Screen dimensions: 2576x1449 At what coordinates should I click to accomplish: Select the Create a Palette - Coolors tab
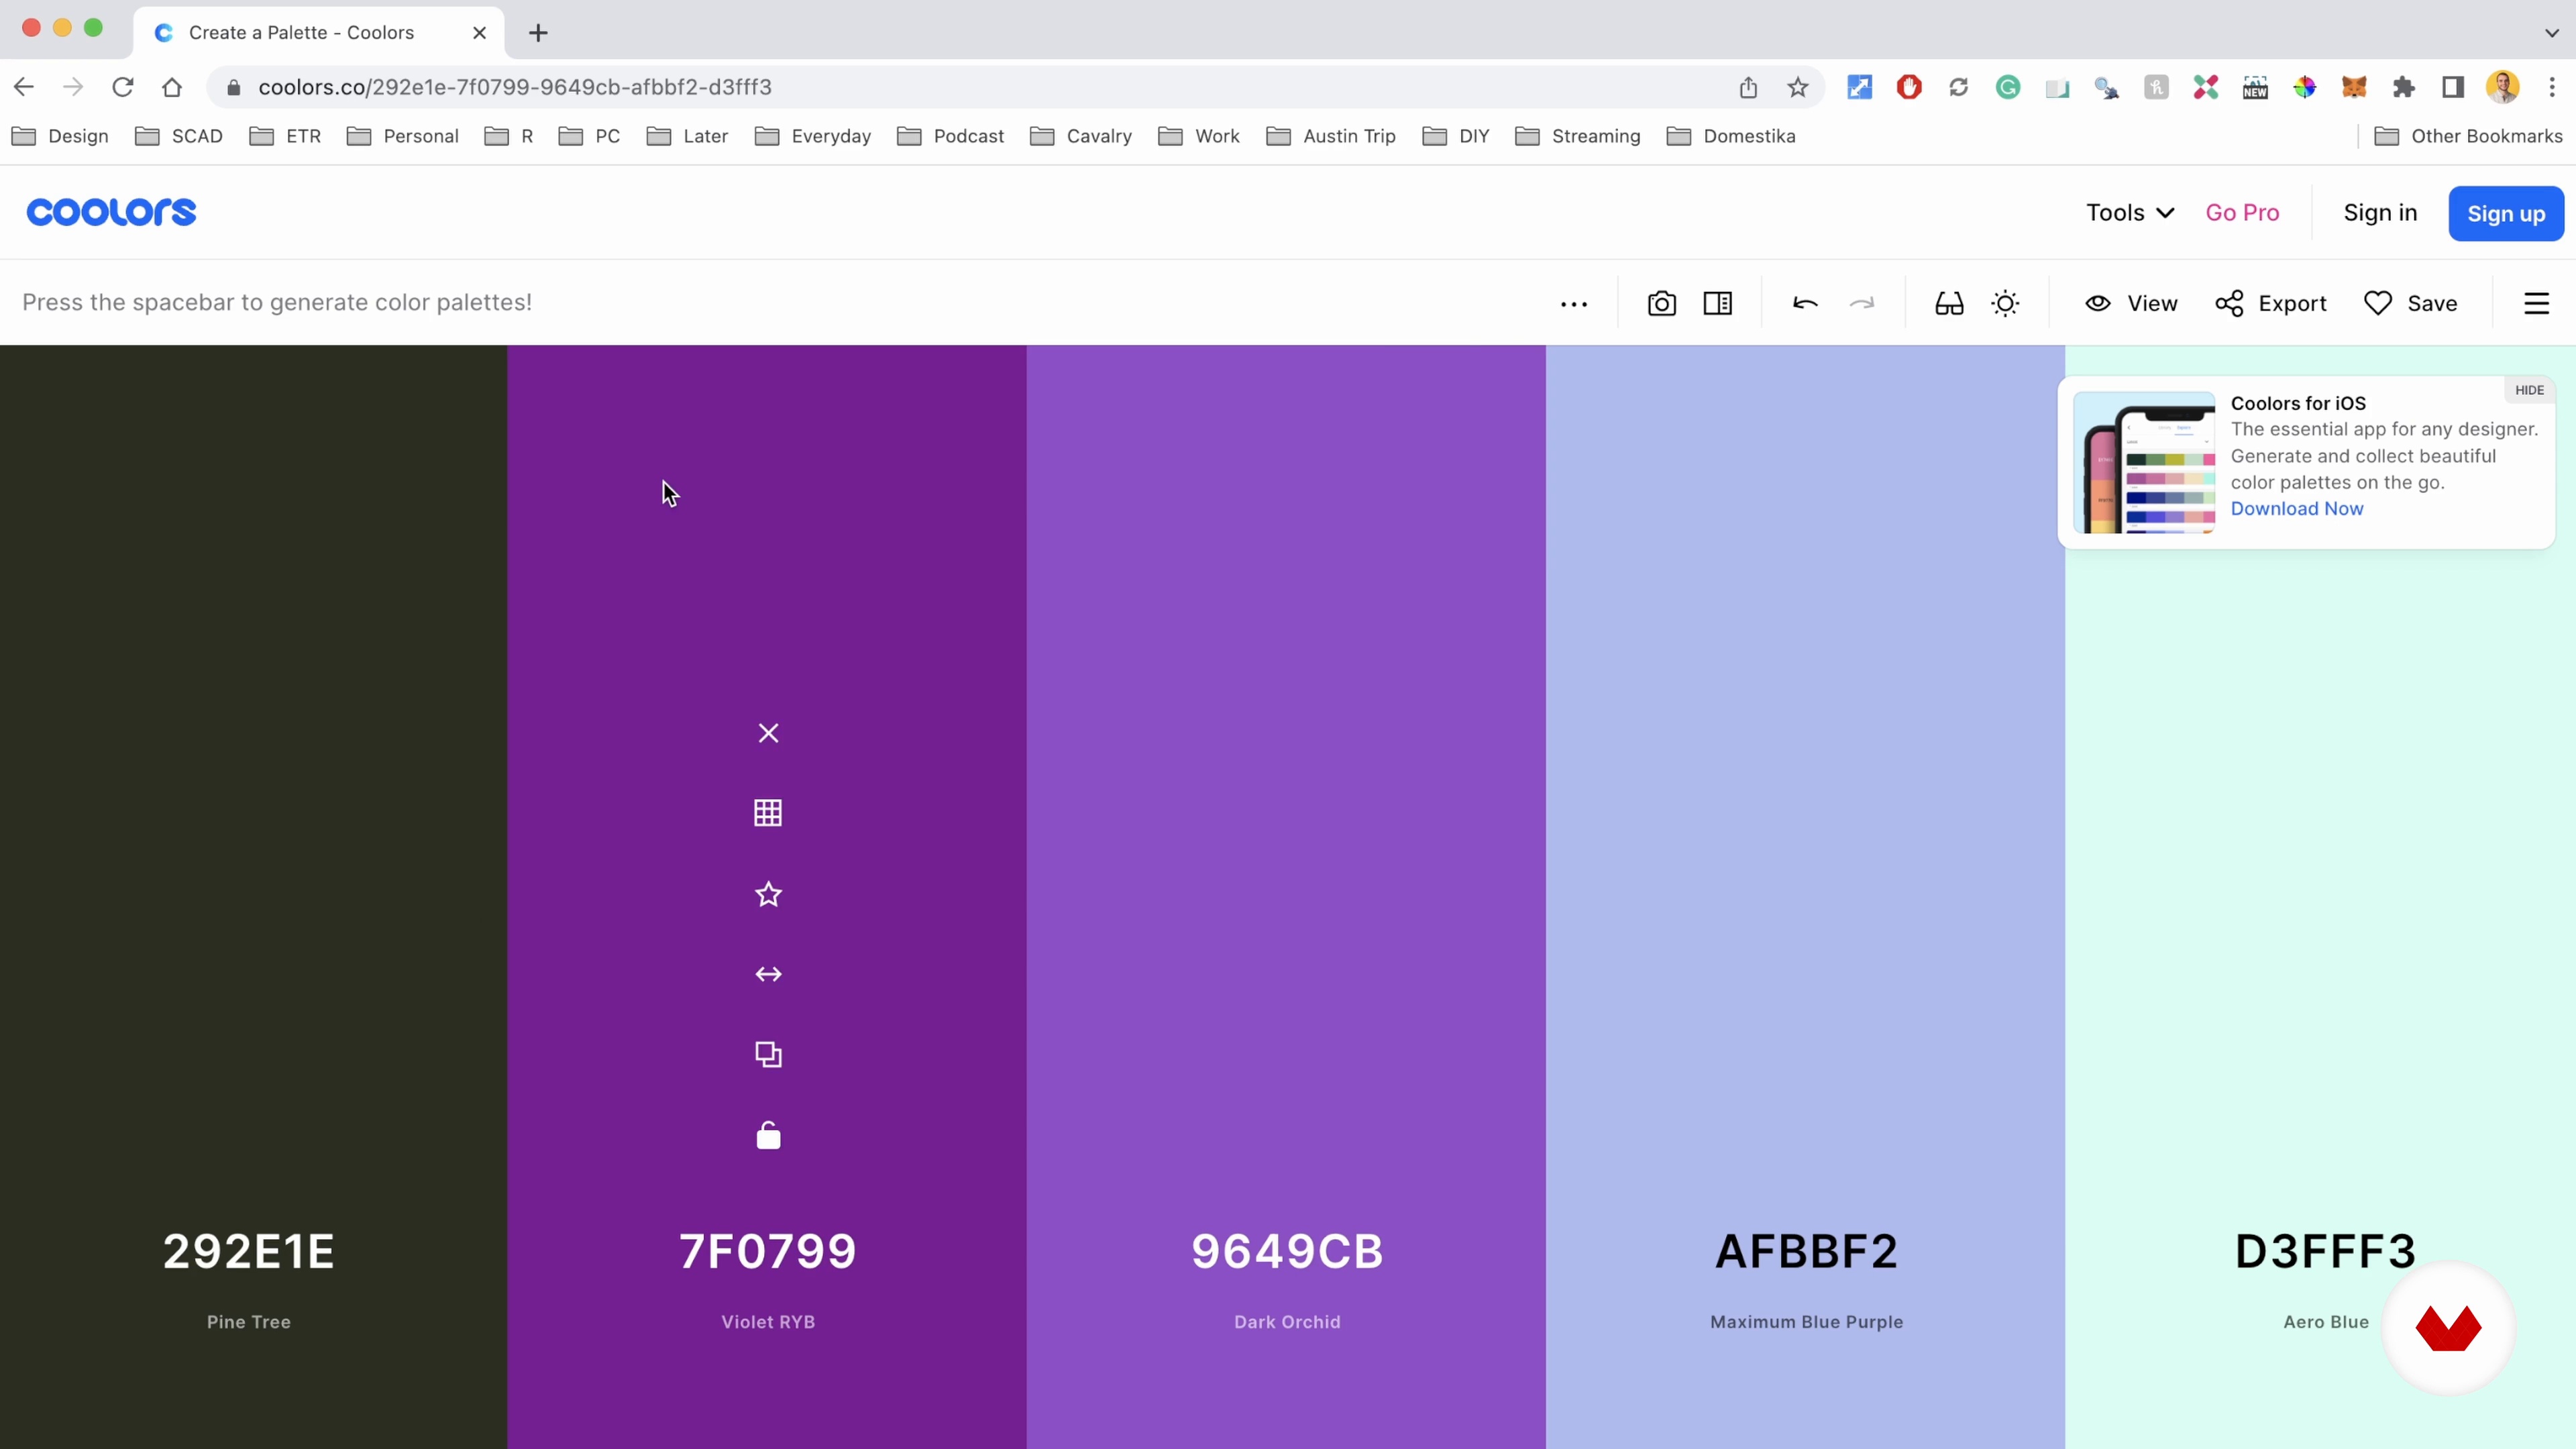tap(318, 33)
